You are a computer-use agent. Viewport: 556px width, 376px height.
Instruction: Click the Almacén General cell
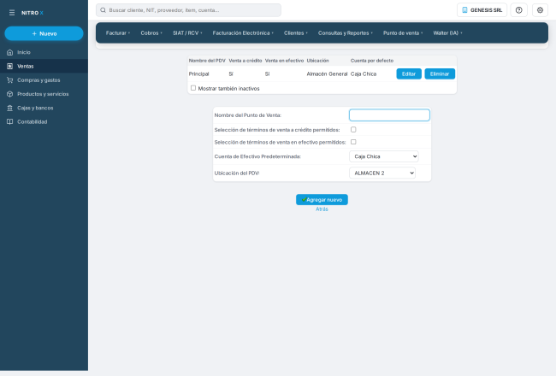pos(327,74)
